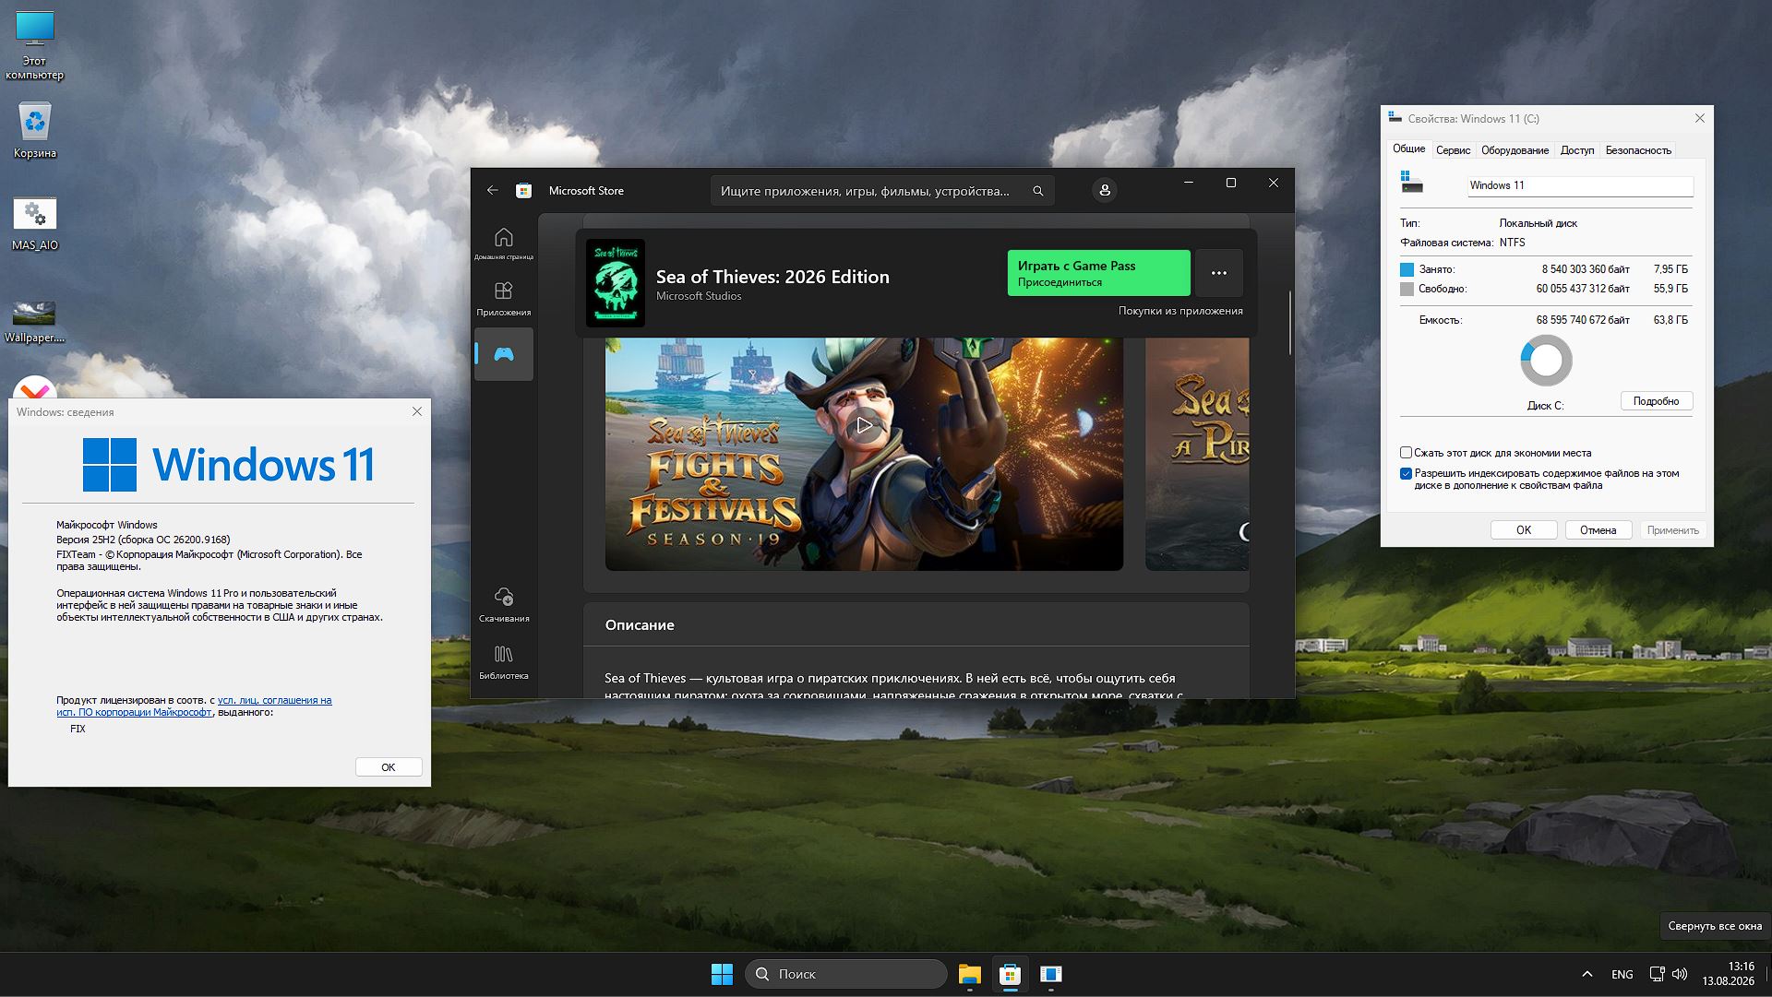
Task: Click the Microsoft Store logo icon
Action: coord(523,190)
